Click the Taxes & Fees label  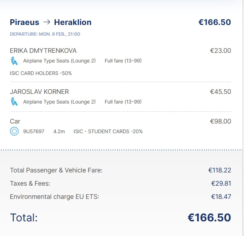[30, 184]
